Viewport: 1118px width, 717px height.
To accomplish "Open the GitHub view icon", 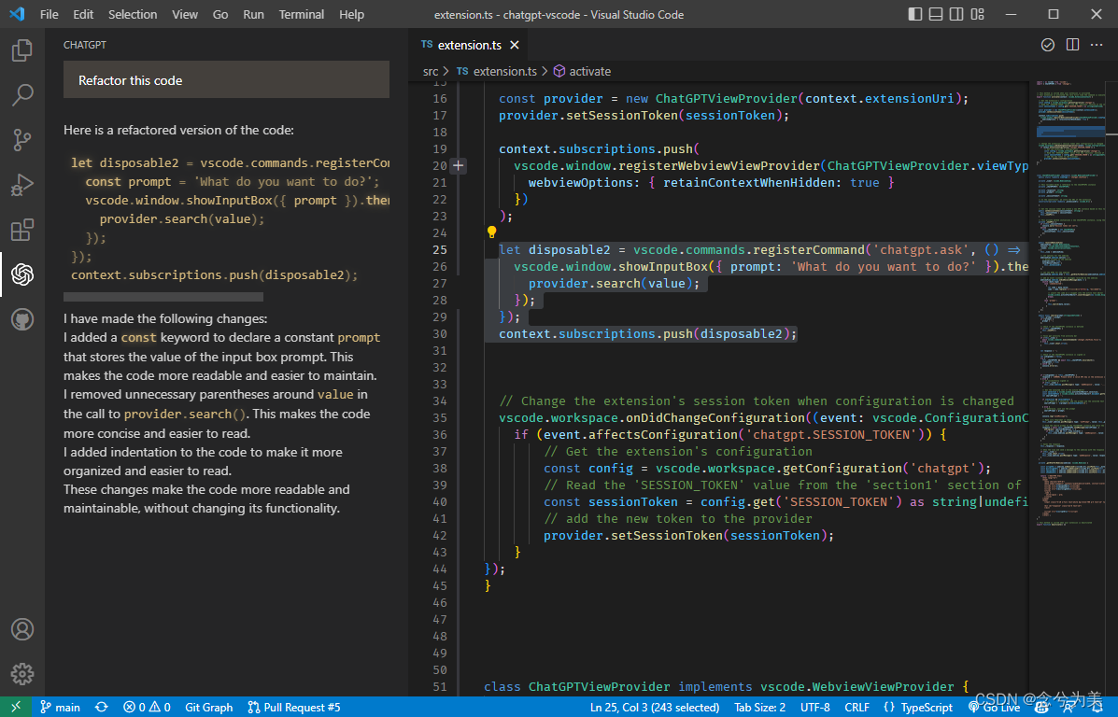I will point(22,319).
